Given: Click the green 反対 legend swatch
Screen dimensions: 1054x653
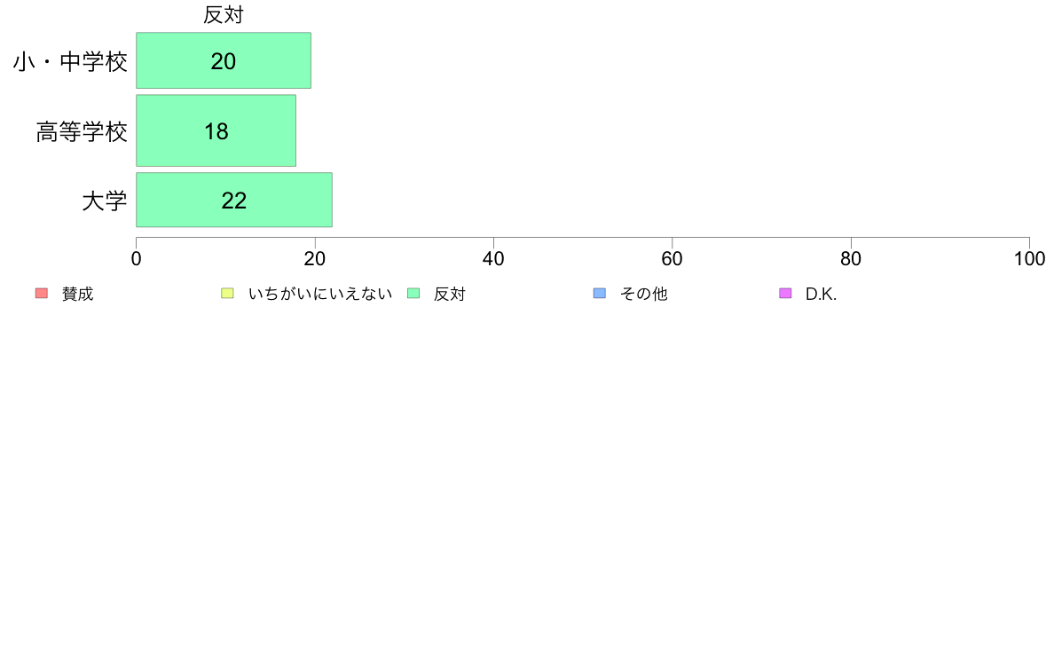Looking at the screenshot, I should (x=413, y=293).
